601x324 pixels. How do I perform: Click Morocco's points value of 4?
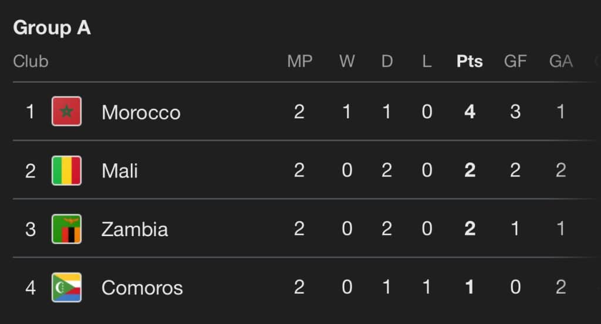pyautogui.click(x=470, y=111)
